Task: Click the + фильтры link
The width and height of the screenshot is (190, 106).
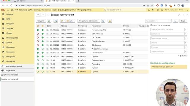Action: point(183,56)
